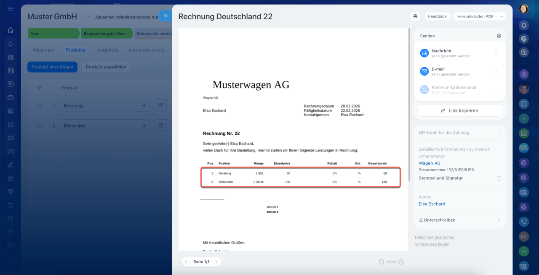Open the user profile avatar at top right
This screenshot has height=275, width=539.
[523, 9]
